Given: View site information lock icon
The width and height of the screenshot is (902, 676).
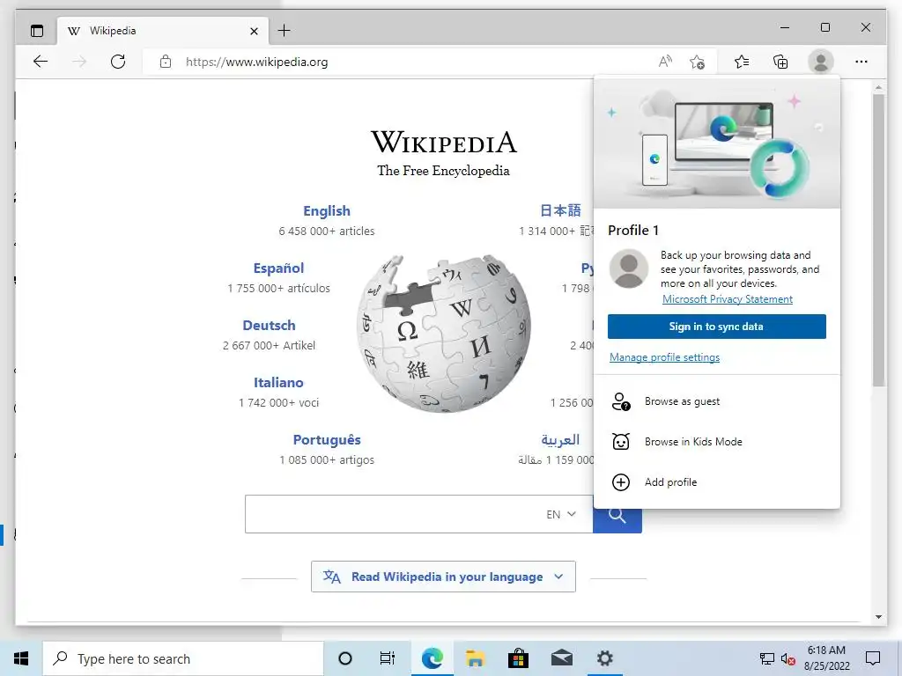Looking at the screenshot, I should (x=165, y=62).
